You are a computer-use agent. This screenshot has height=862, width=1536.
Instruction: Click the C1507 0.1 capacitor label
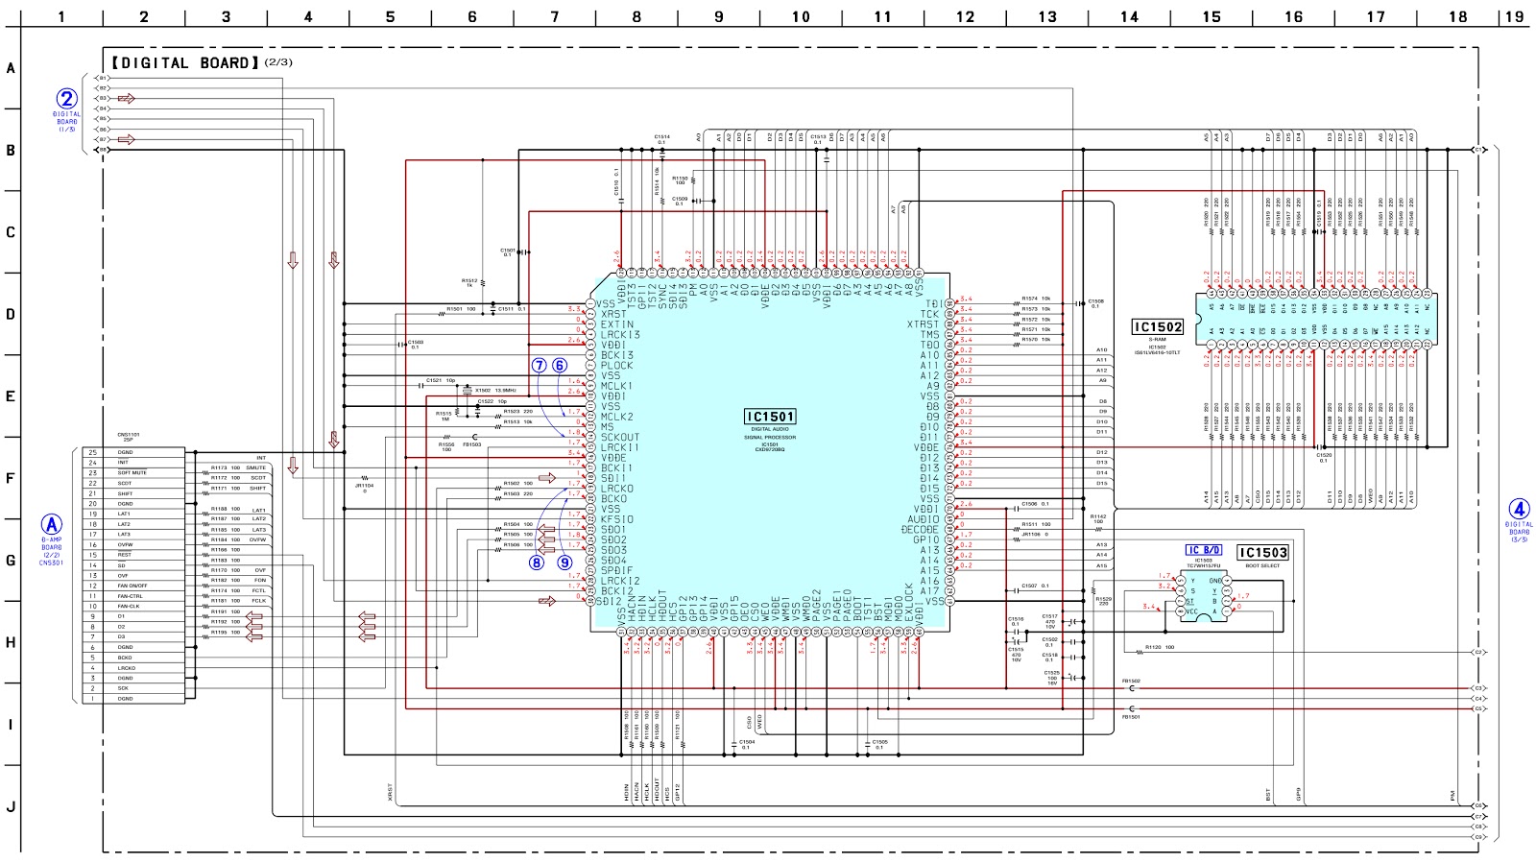1035,586
